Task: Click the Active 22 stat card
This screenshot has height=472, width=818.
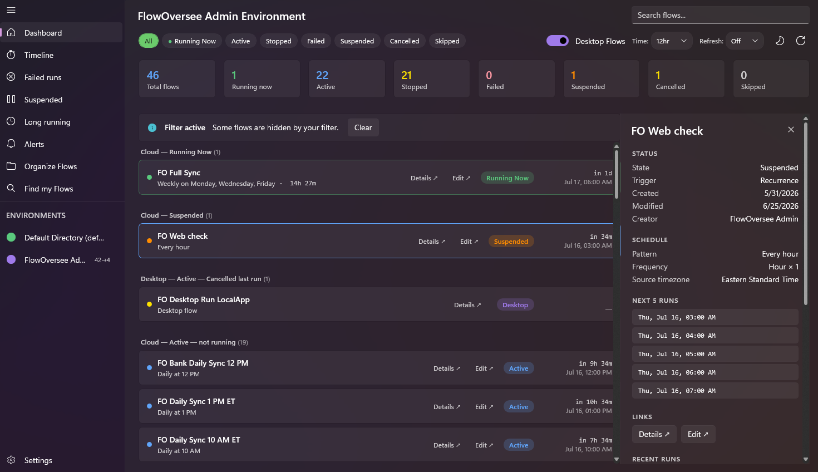Action: (x=347, y=79)
